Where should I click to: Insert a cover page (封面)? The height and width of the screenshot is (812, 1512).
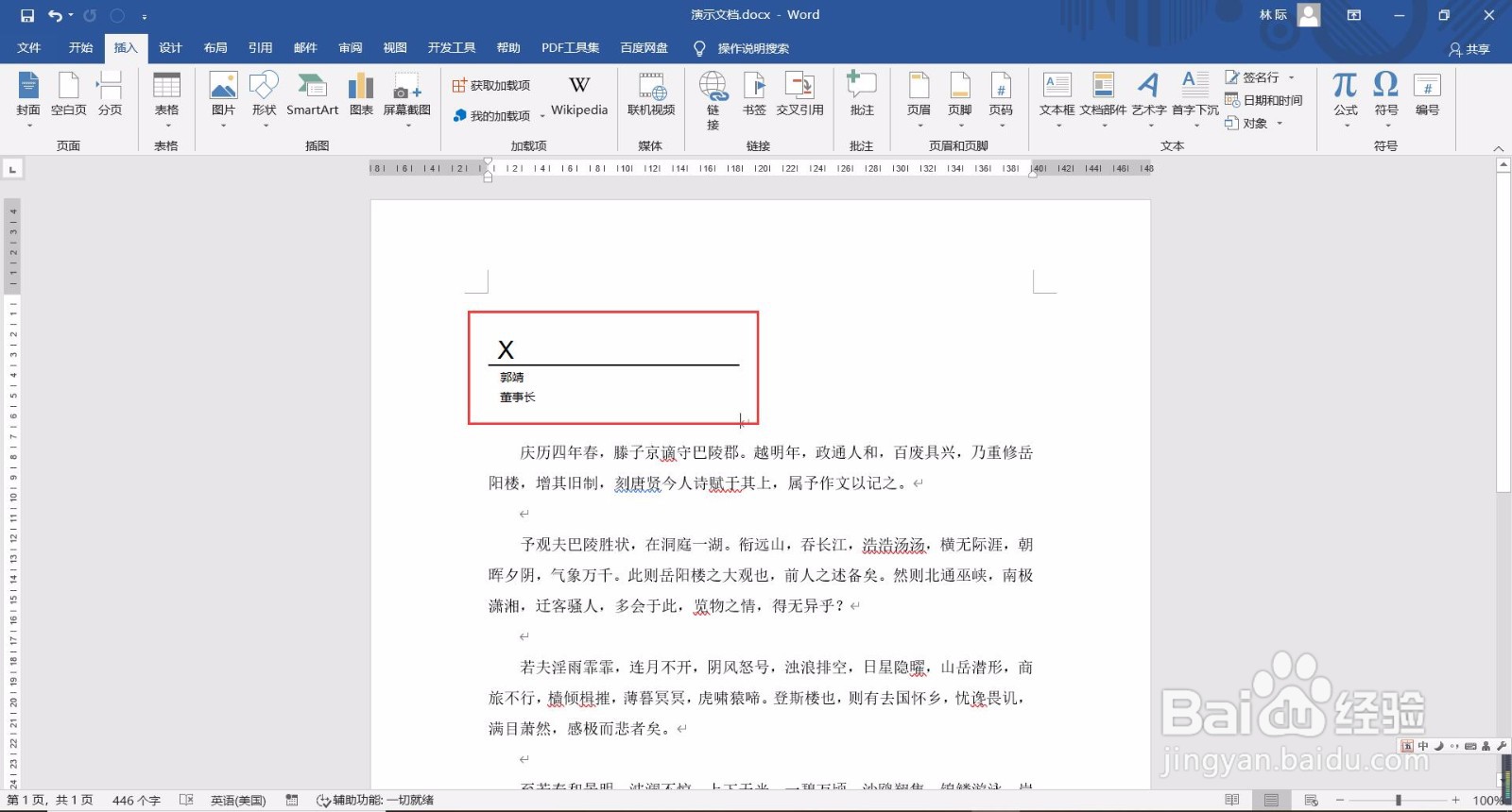pos(28,99)
